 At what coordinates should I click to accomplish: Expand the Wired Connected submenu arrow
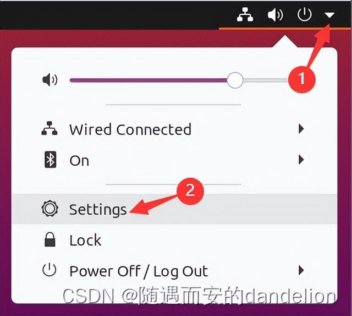[301, 129]
